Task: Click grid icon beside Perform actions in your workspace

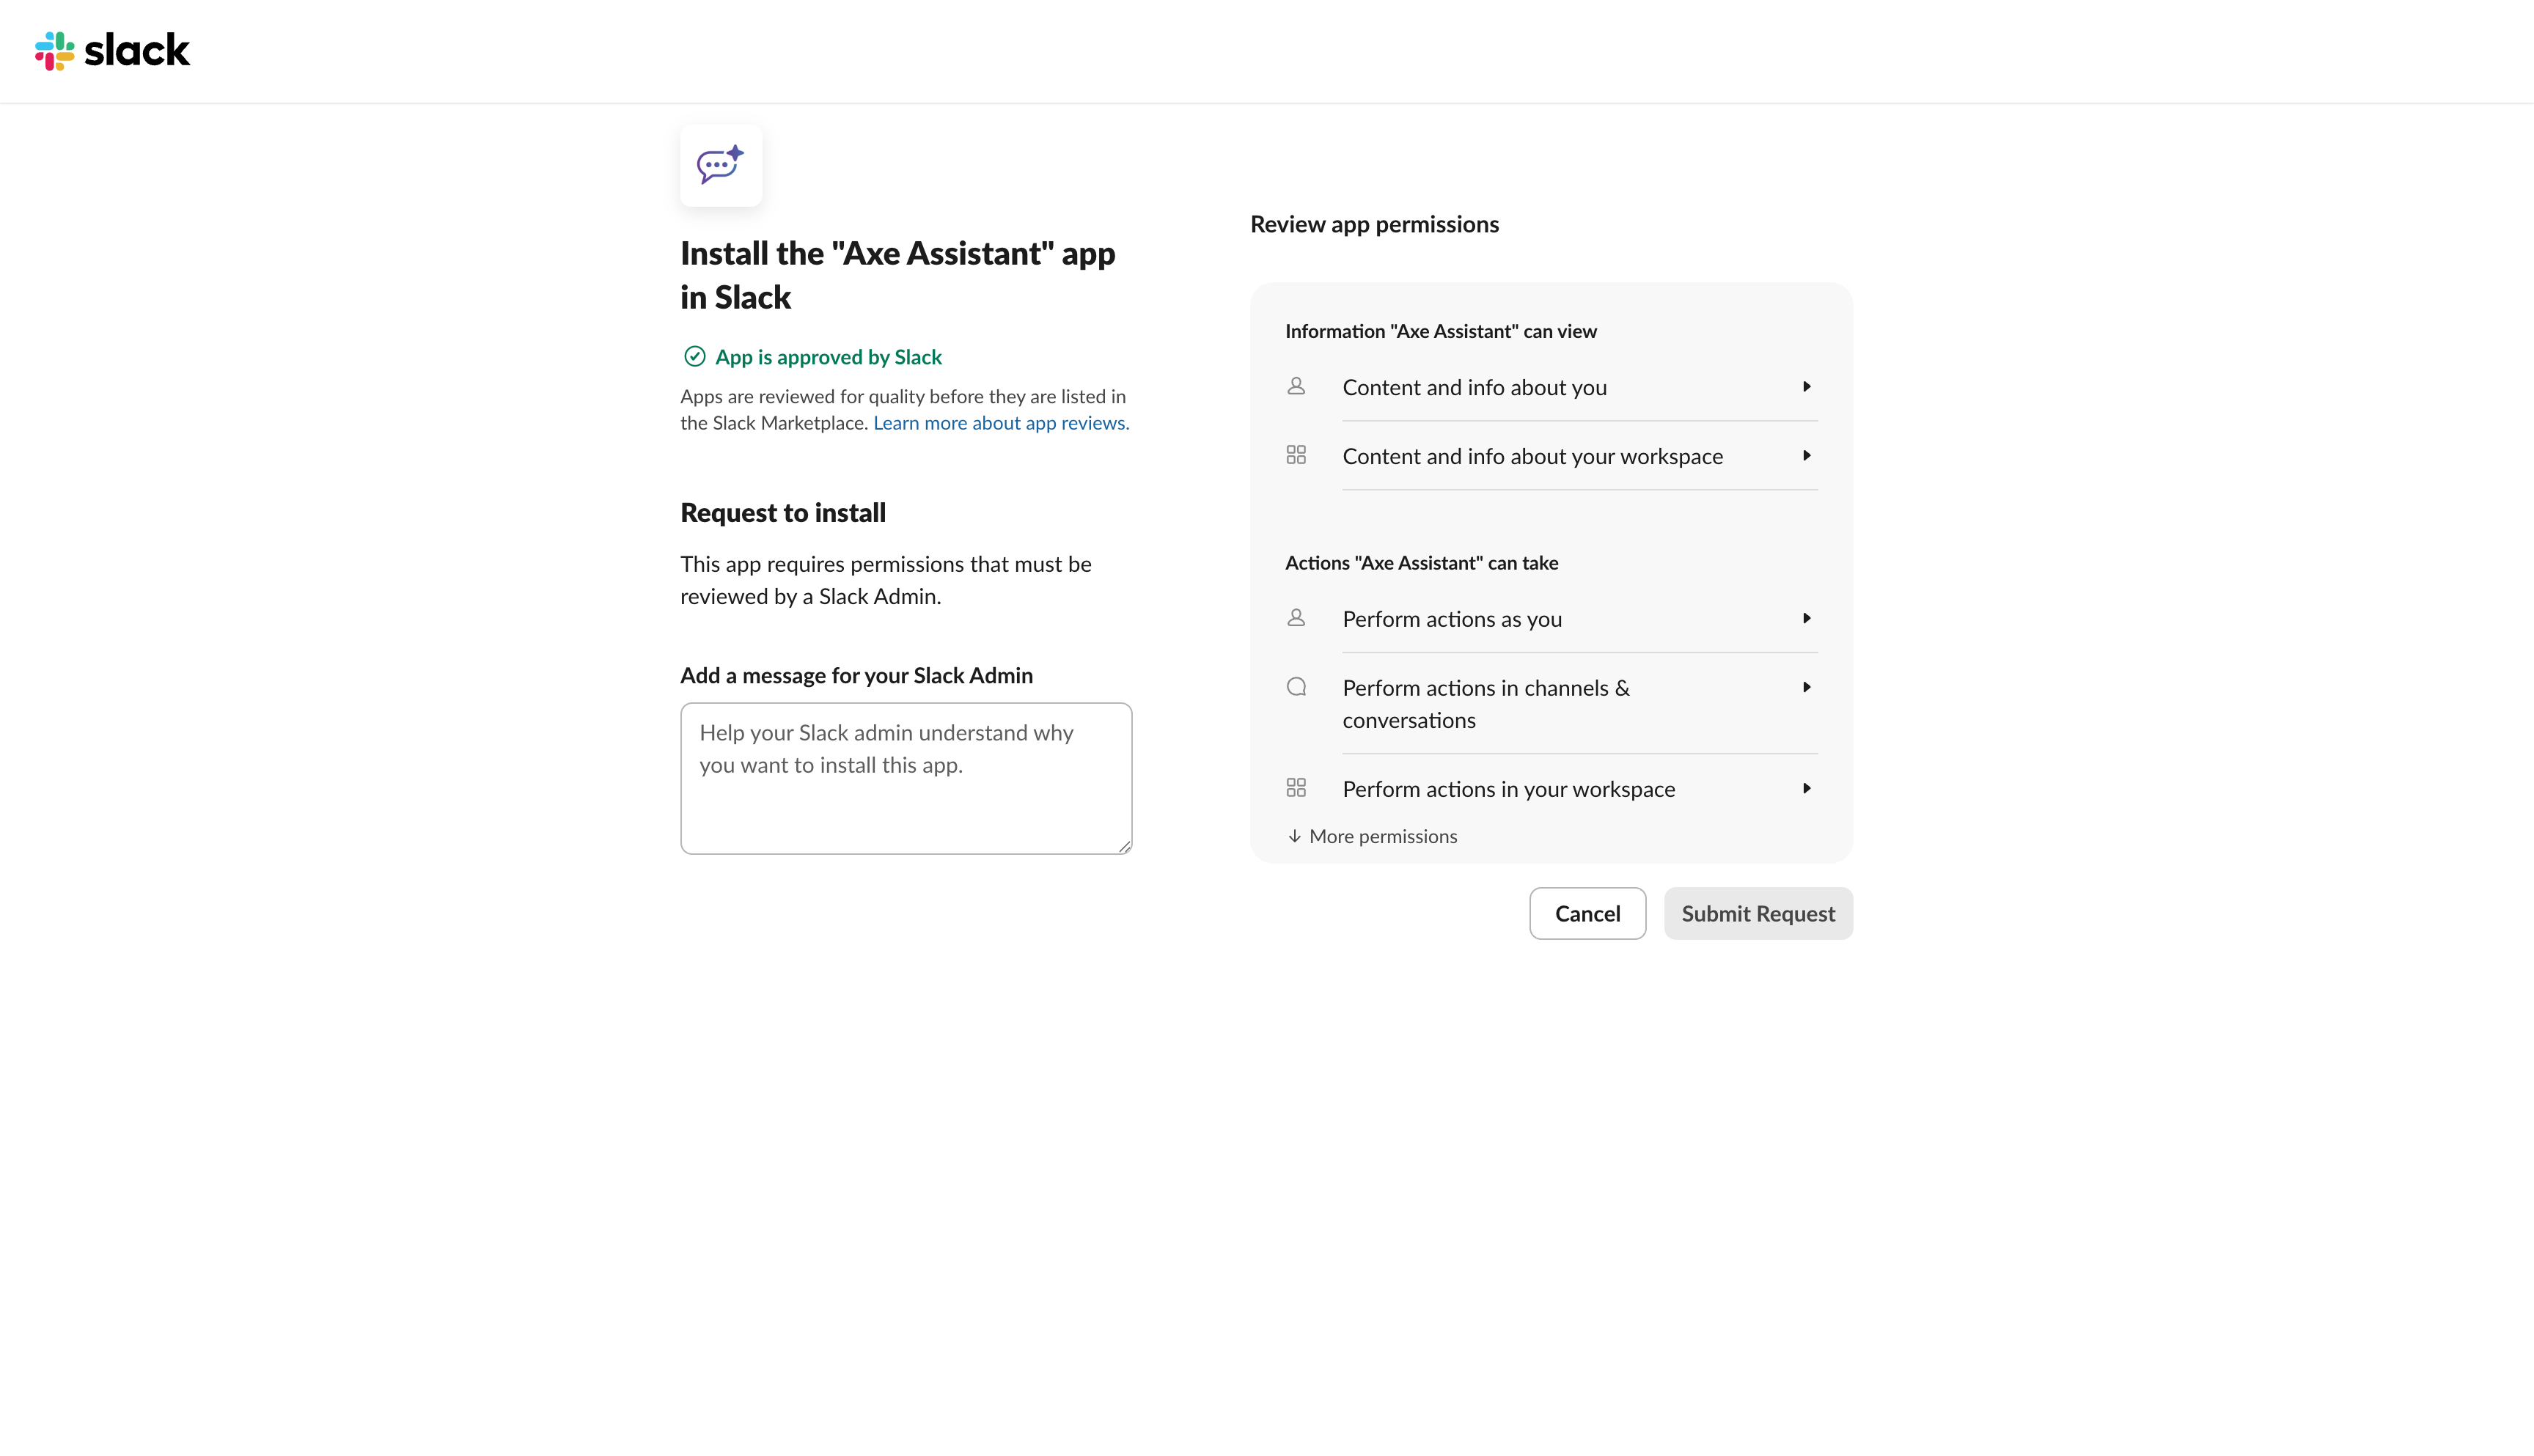Action: (x=1296, y=788)
